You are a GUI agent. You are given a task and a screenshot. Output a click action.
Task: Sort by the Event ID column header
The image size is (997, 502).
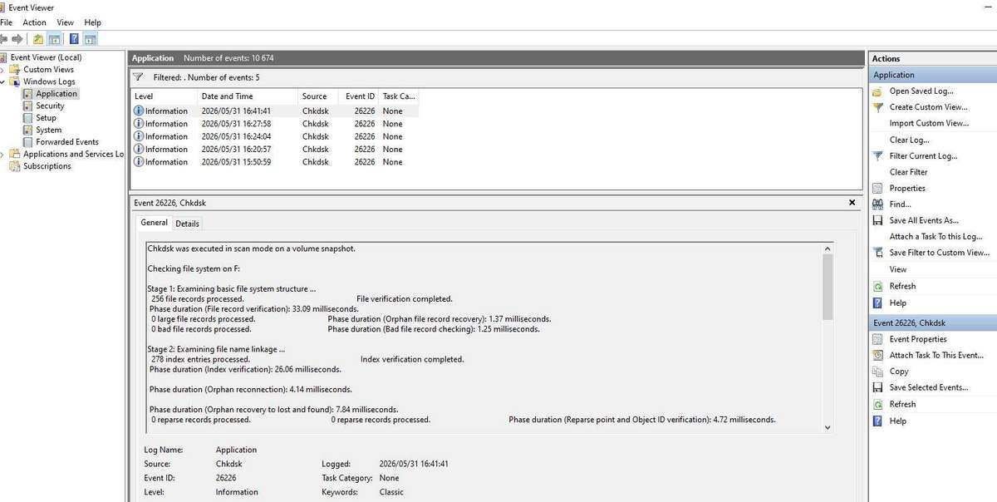pos(360,96)
